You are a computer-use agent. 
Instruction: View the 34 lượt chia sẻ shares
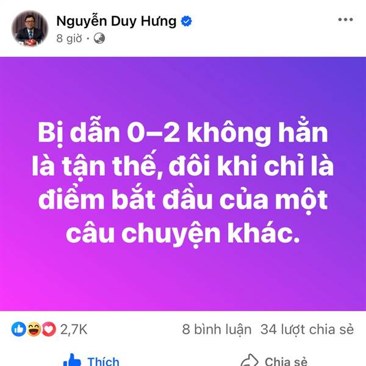pos(307,329)
